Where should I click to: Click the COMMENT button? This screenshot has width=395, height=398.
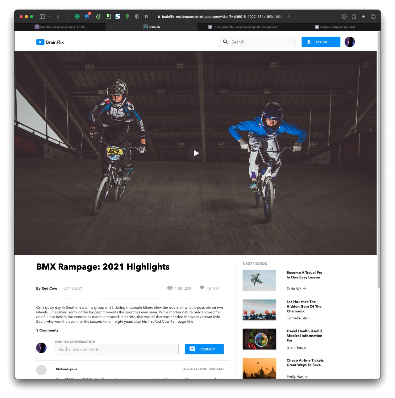(204, 349)
